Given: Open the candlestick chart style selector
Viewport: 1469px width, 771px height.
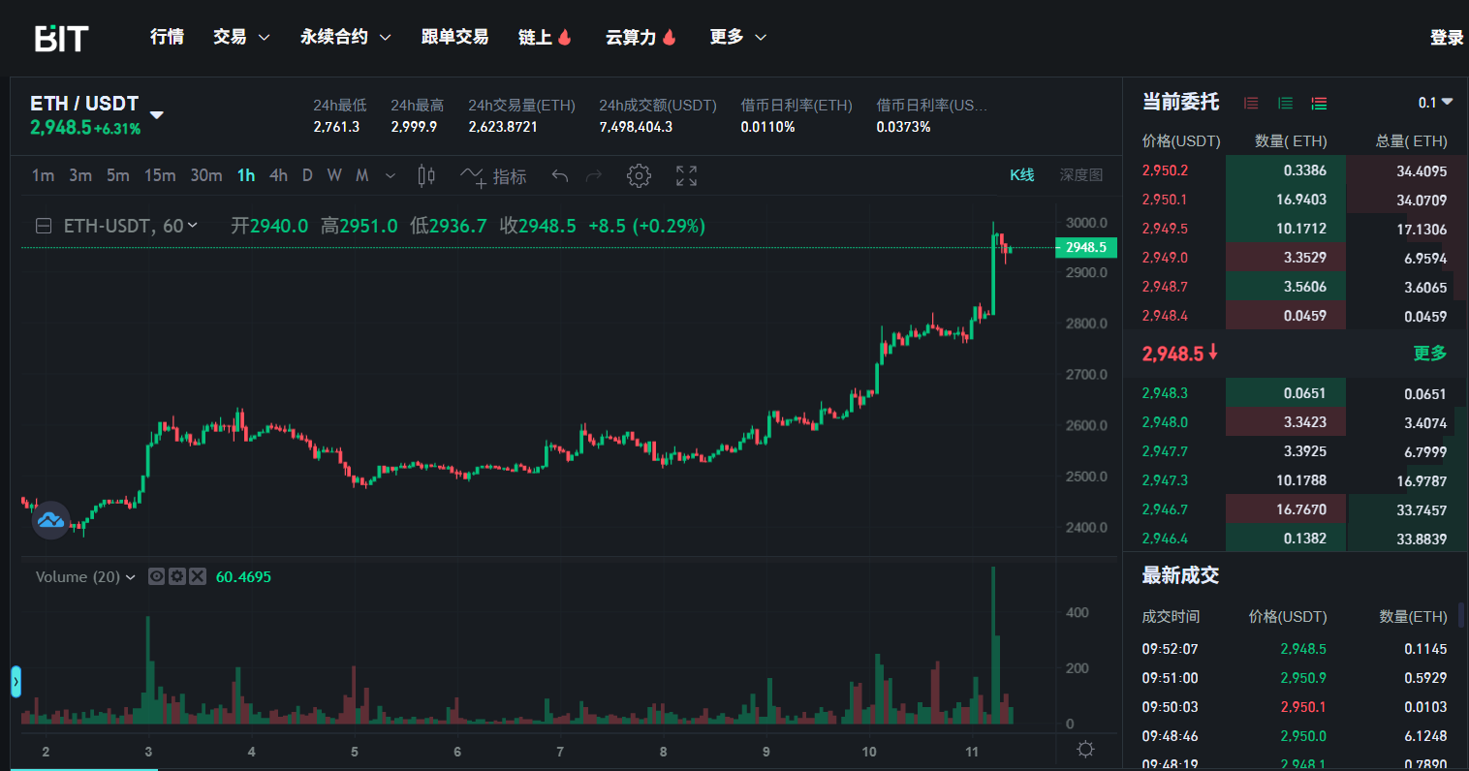Looking at the screenshot, I should (x=425, y=175).
